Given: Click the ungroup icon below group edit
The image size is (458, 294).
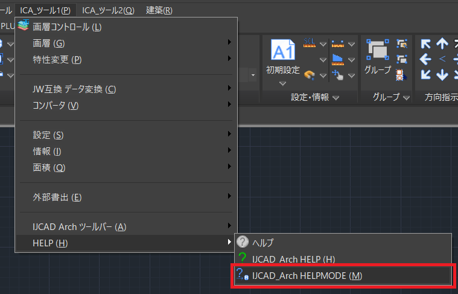Looking at the screenshot, I should click(402, 59).
